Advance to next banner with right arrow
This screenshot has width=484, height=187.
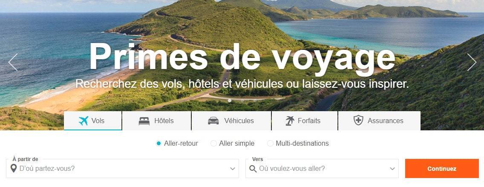[x=472, y=62]
